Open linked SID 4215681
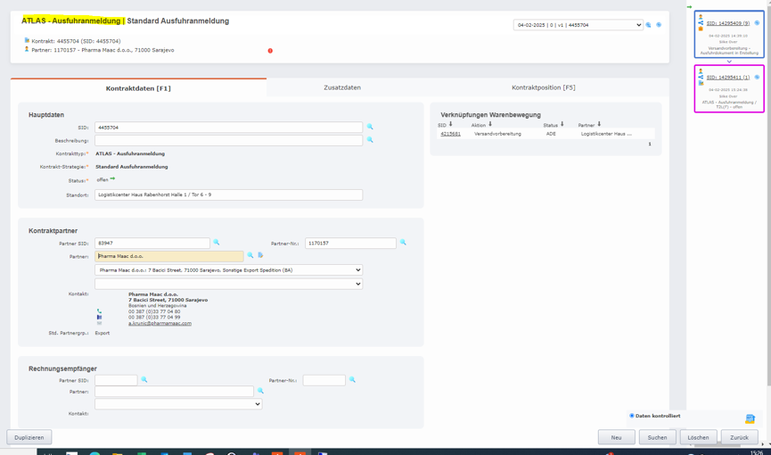Viewport: 771px width, 455px height. coord(450,134)
